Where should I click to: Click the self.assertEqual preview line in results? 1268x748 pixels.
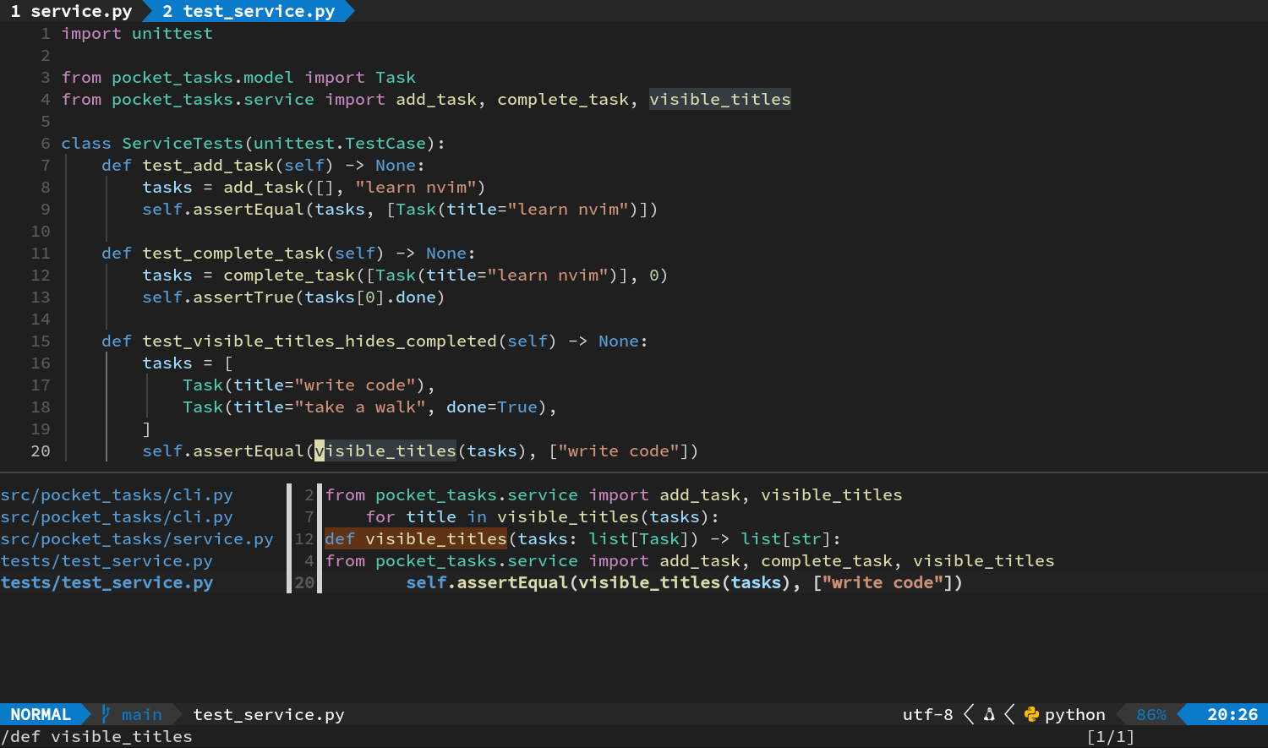[684, 582]
